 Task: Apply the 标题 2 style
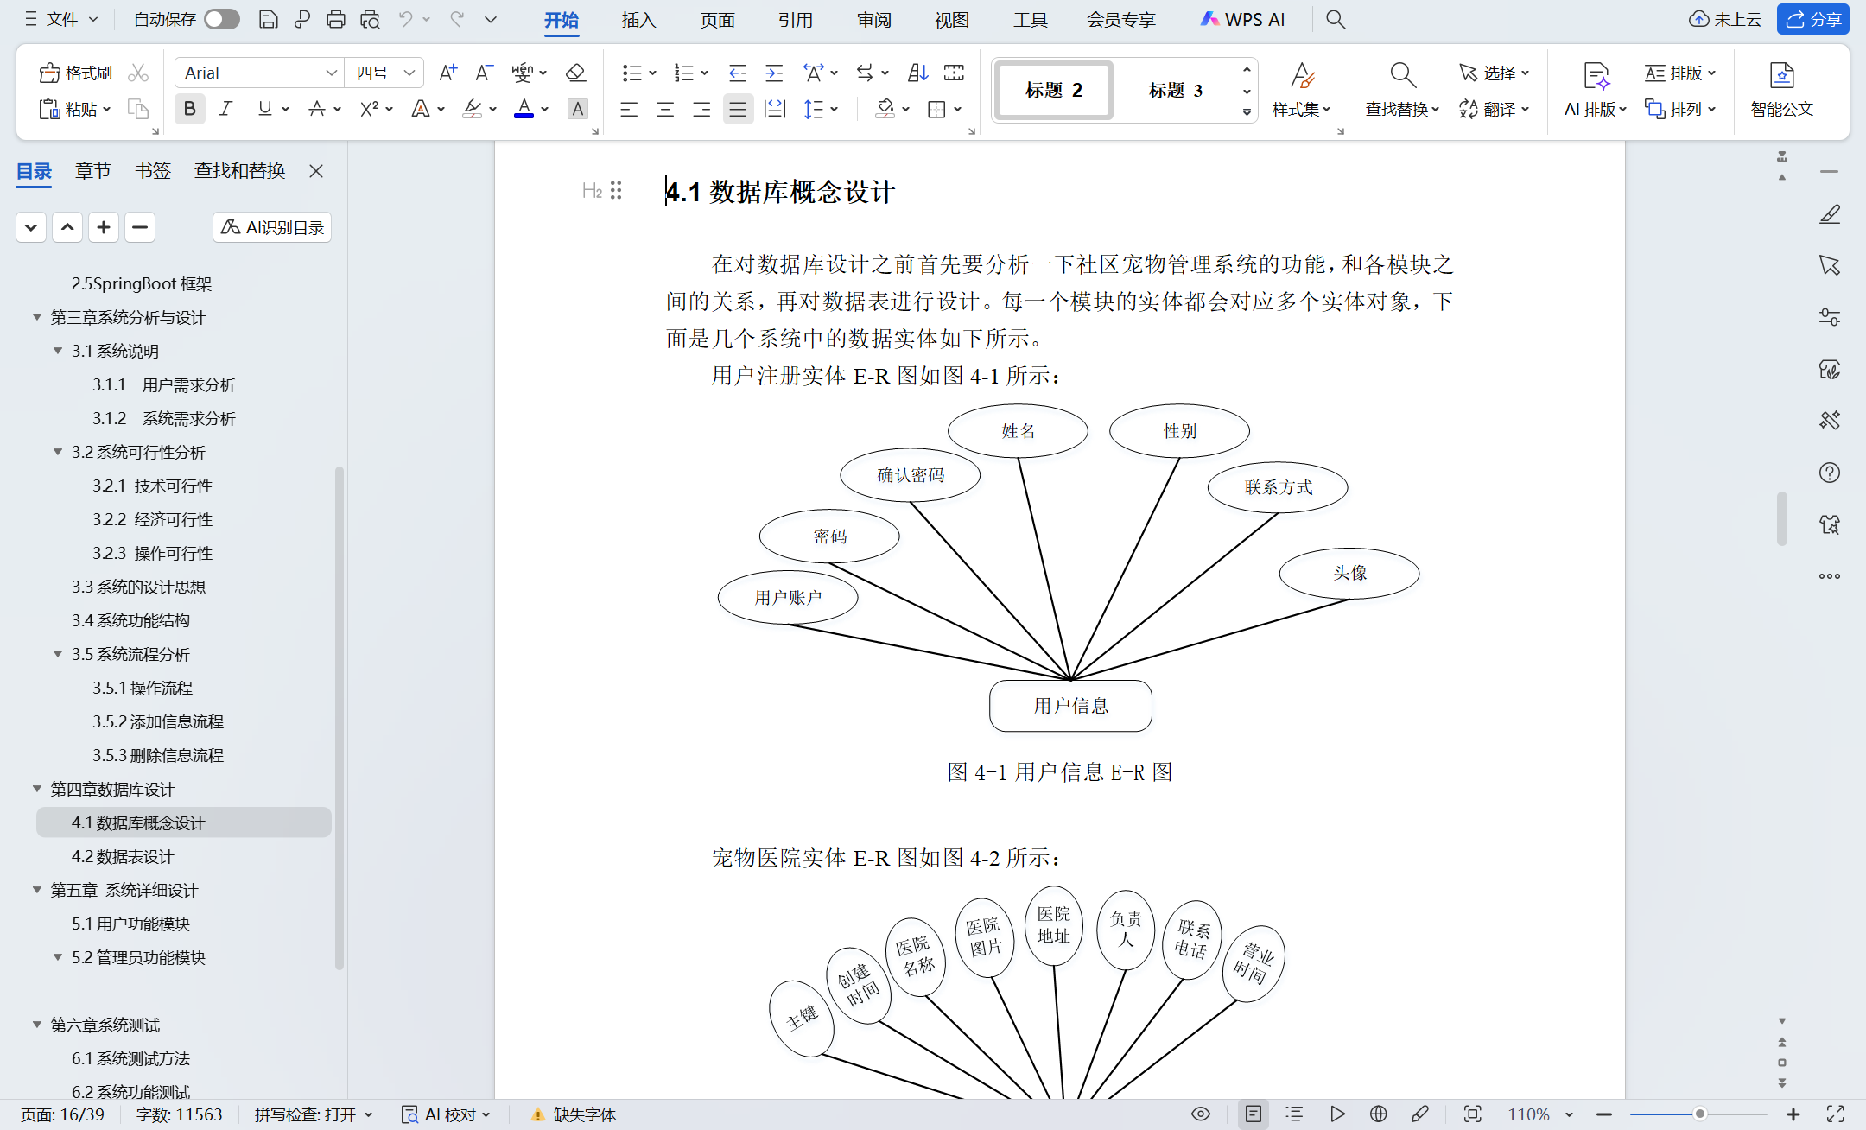pos(1054,90)
